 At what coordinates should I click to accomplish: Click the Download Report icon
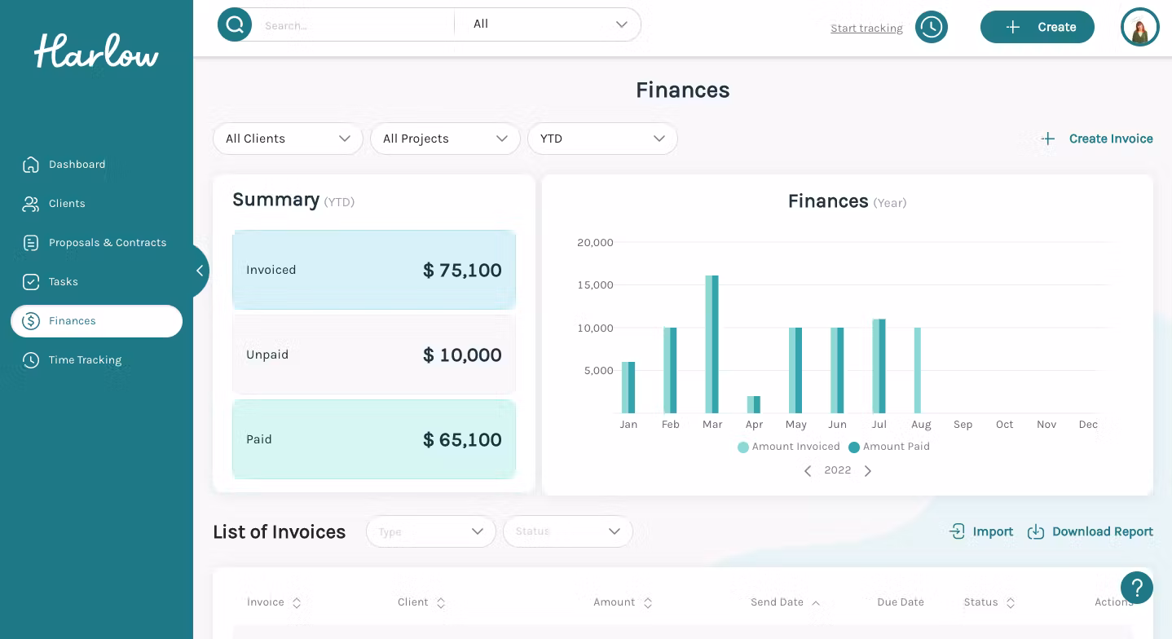click(x=1036, y=531)
